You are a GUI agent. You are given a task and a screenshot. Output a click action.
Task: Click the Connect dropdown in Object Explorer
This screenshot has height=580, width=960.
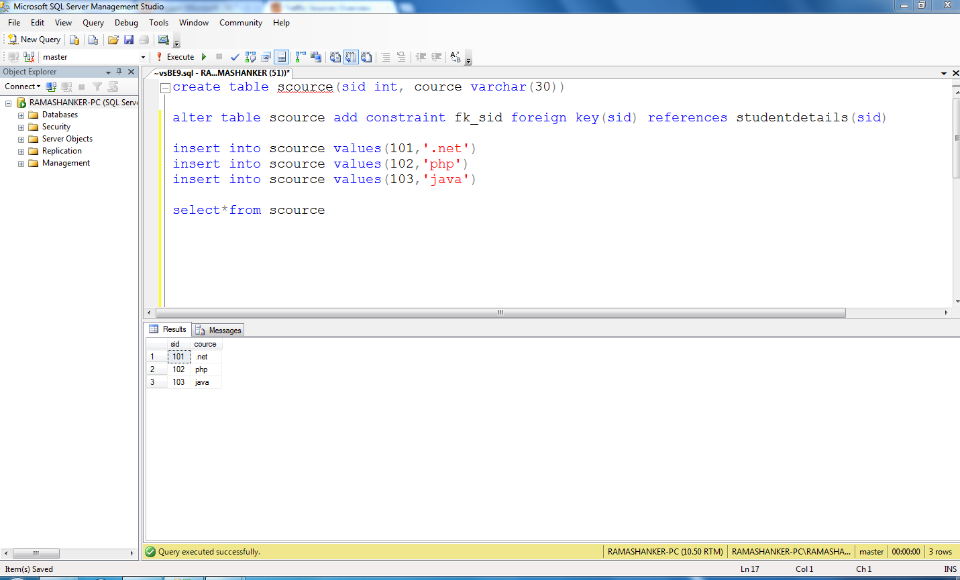21,86
